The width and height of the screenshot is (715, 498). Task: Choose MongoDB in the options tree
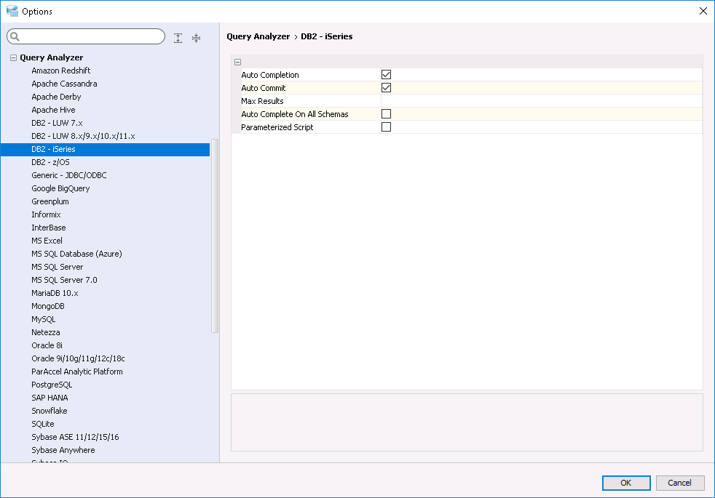48,306
